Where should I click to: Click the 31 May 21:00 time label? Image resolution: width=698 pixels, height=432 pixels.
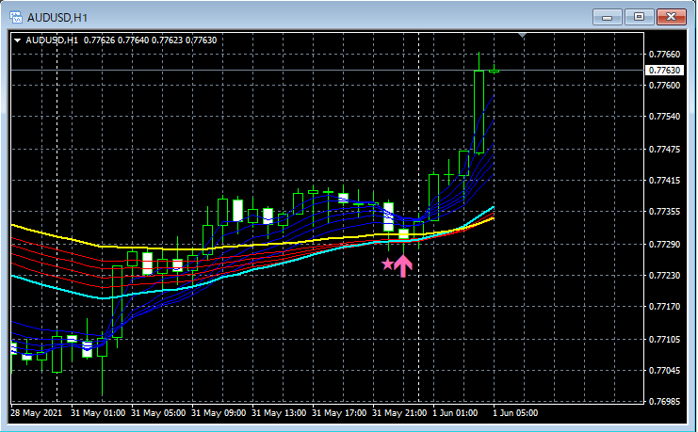click(399, 413)
